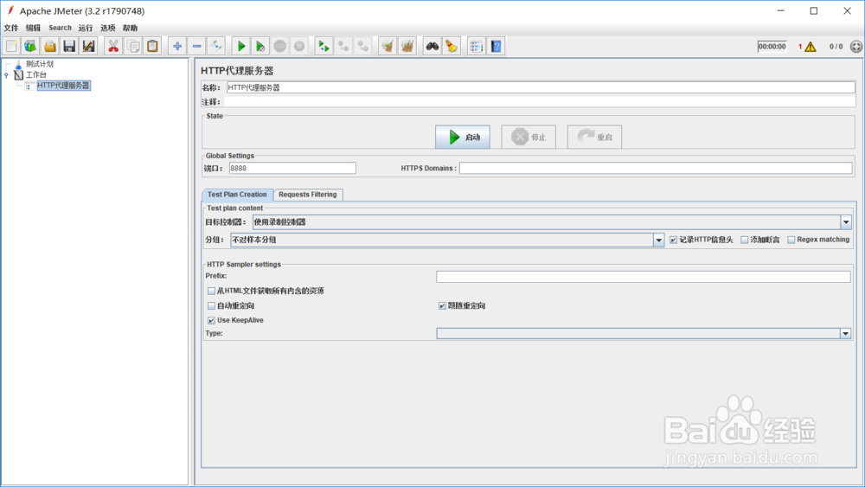
Task: Click the Shutdown toolbar icon
Action: coord(299,47)
